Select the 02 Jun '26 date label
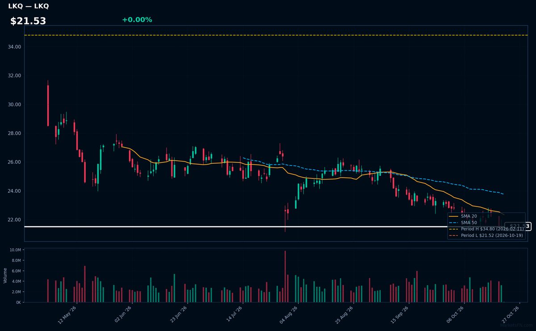Screen dimensions: 536x331 (123, 314)
